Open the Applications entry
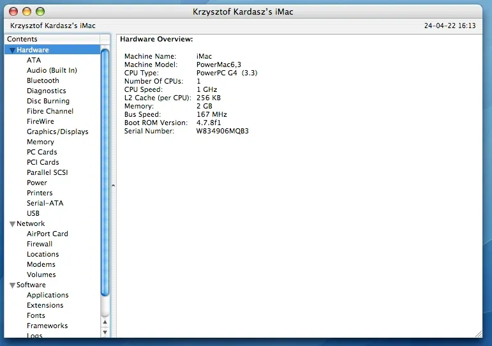 click(47, 295)
